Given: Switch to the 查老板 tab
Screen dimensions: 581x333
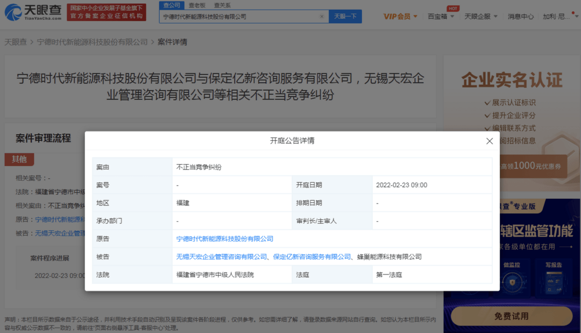Looking at the screenshot, I should tap(197, 5).
